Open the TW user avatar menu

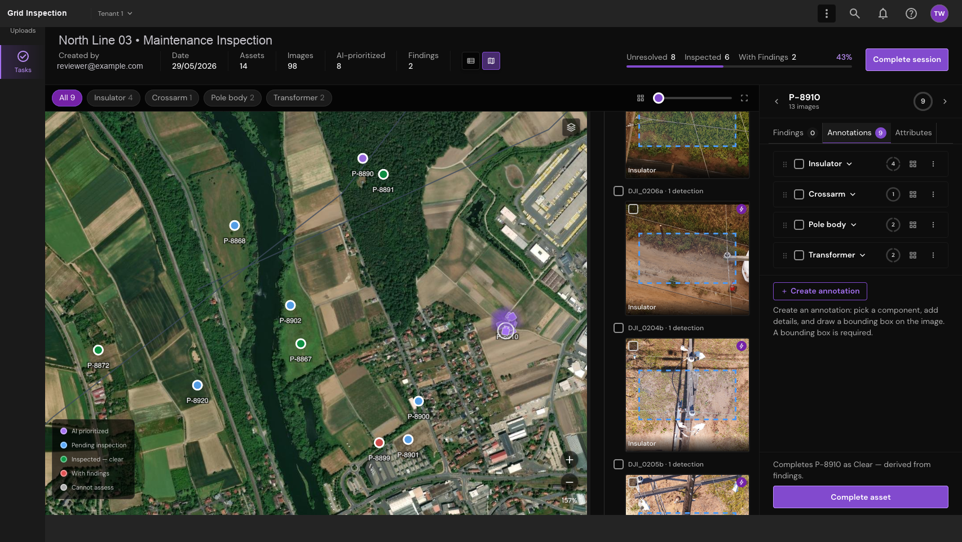[x=939, y=14]
